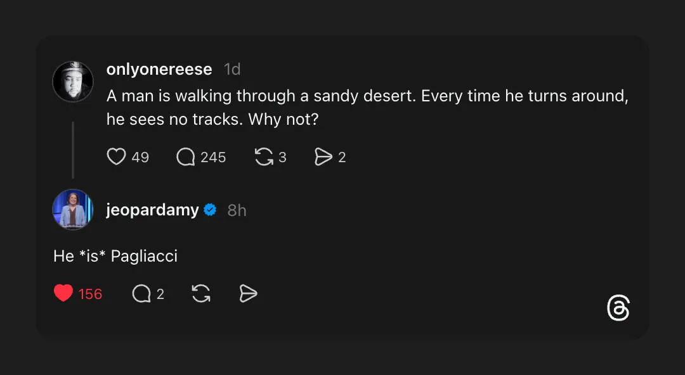Share onlyonereese's post

[x=324, y=156]
